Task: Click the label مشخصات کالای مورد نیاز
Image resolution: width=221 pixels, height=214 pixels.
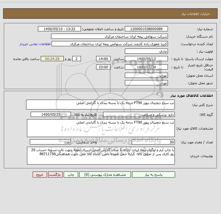Action: click(x=195, y=128)
